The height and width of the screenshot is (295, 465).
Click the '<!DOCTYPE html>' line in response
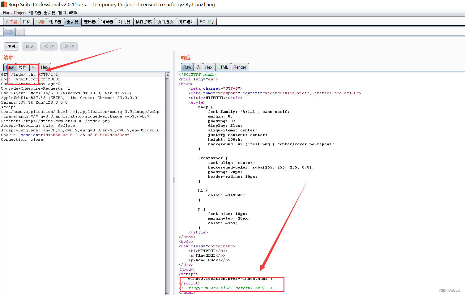[197, 75]
